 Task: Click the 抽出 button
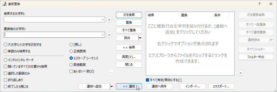click(127, 38)
